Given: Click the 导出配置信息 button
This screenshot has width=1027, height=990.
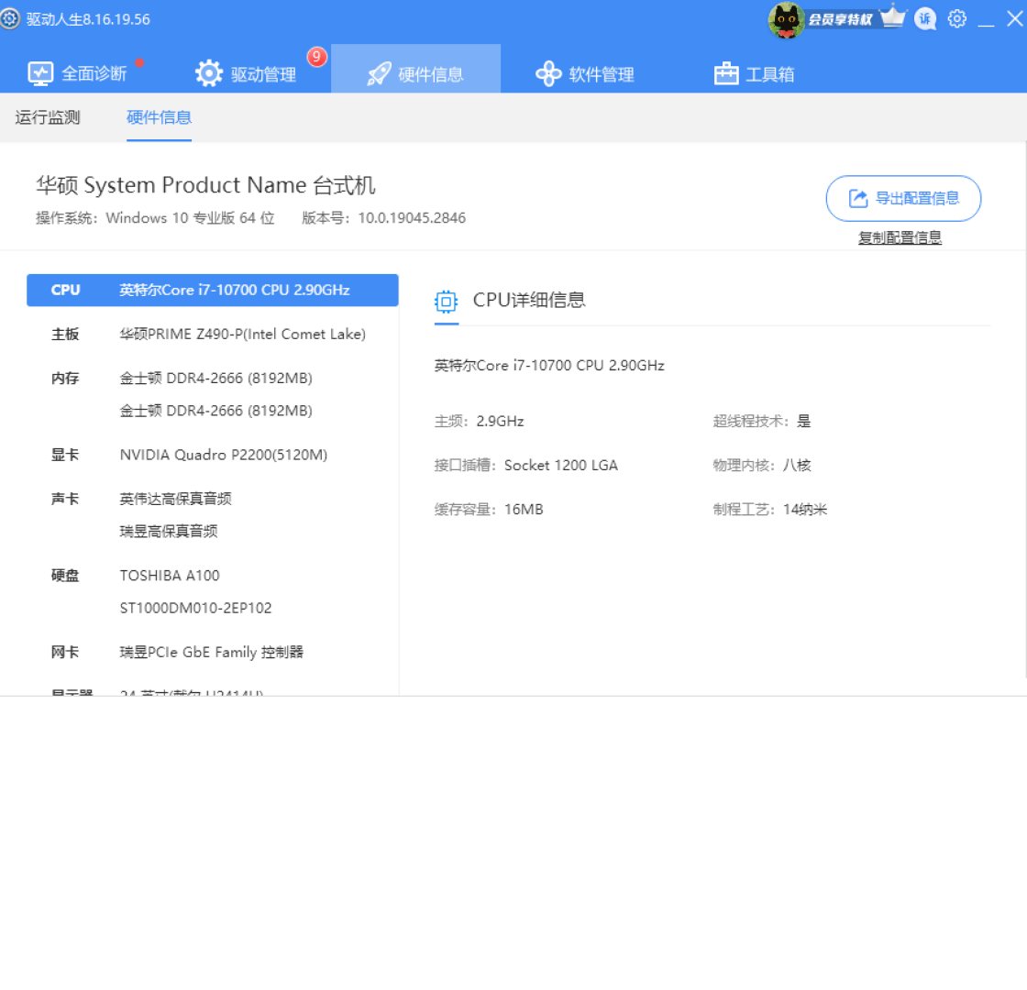Looking at the screenshot, I should pyautogui.click(x=903, y=198).
